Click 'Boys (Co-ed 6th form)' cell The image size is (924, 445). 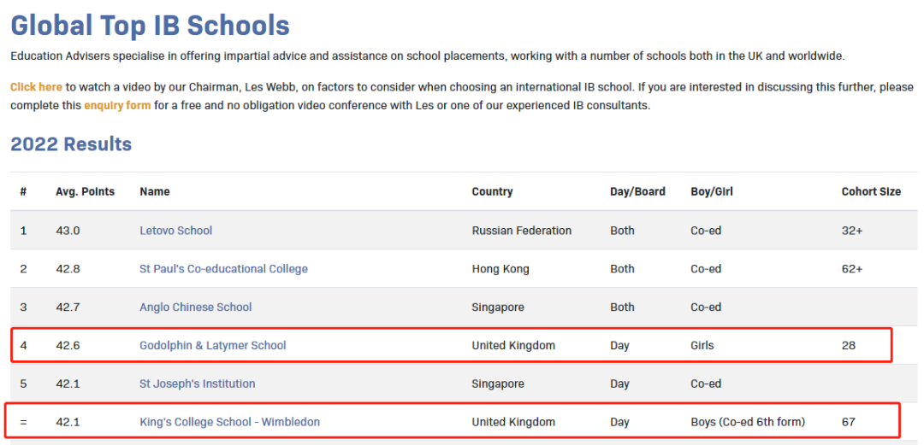click(748, 421)
